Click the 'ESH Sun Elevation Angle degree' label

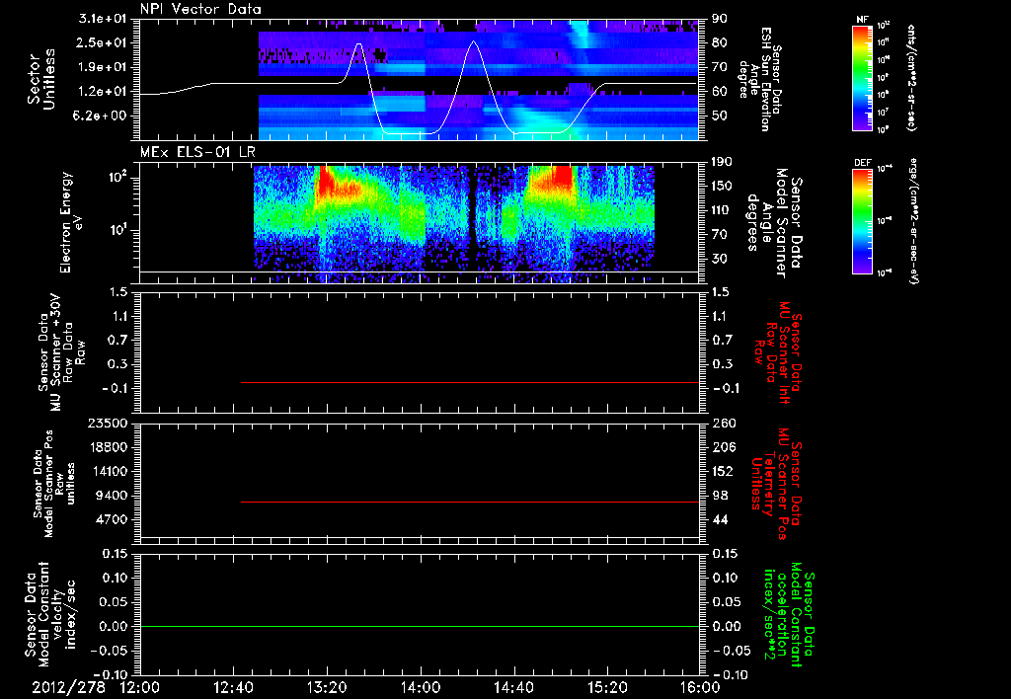760,79
